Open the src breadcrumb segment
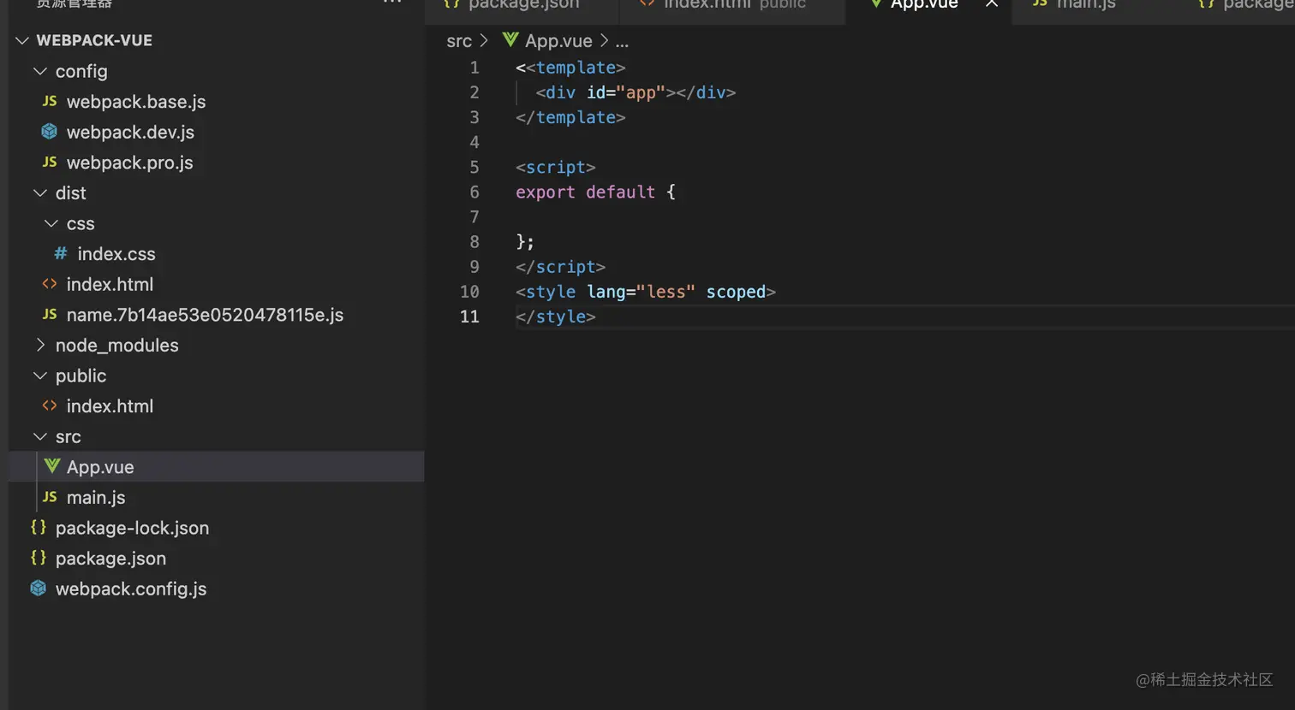Image resolution: width=1295 pixels, height=710 pixels. coord(459,40)
